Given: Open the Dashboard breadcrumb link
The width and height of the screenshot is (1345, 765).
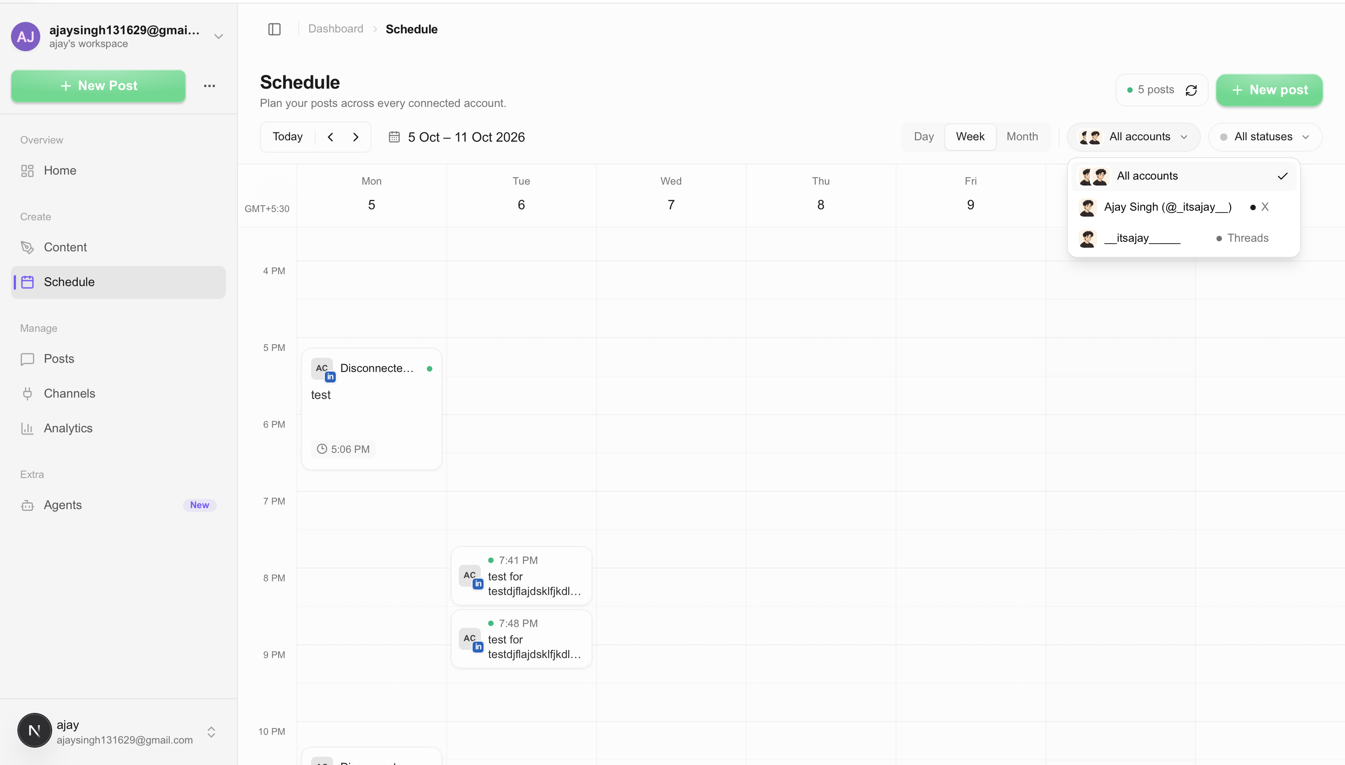Looking at the screenshot, I should (x=335, y=29).
